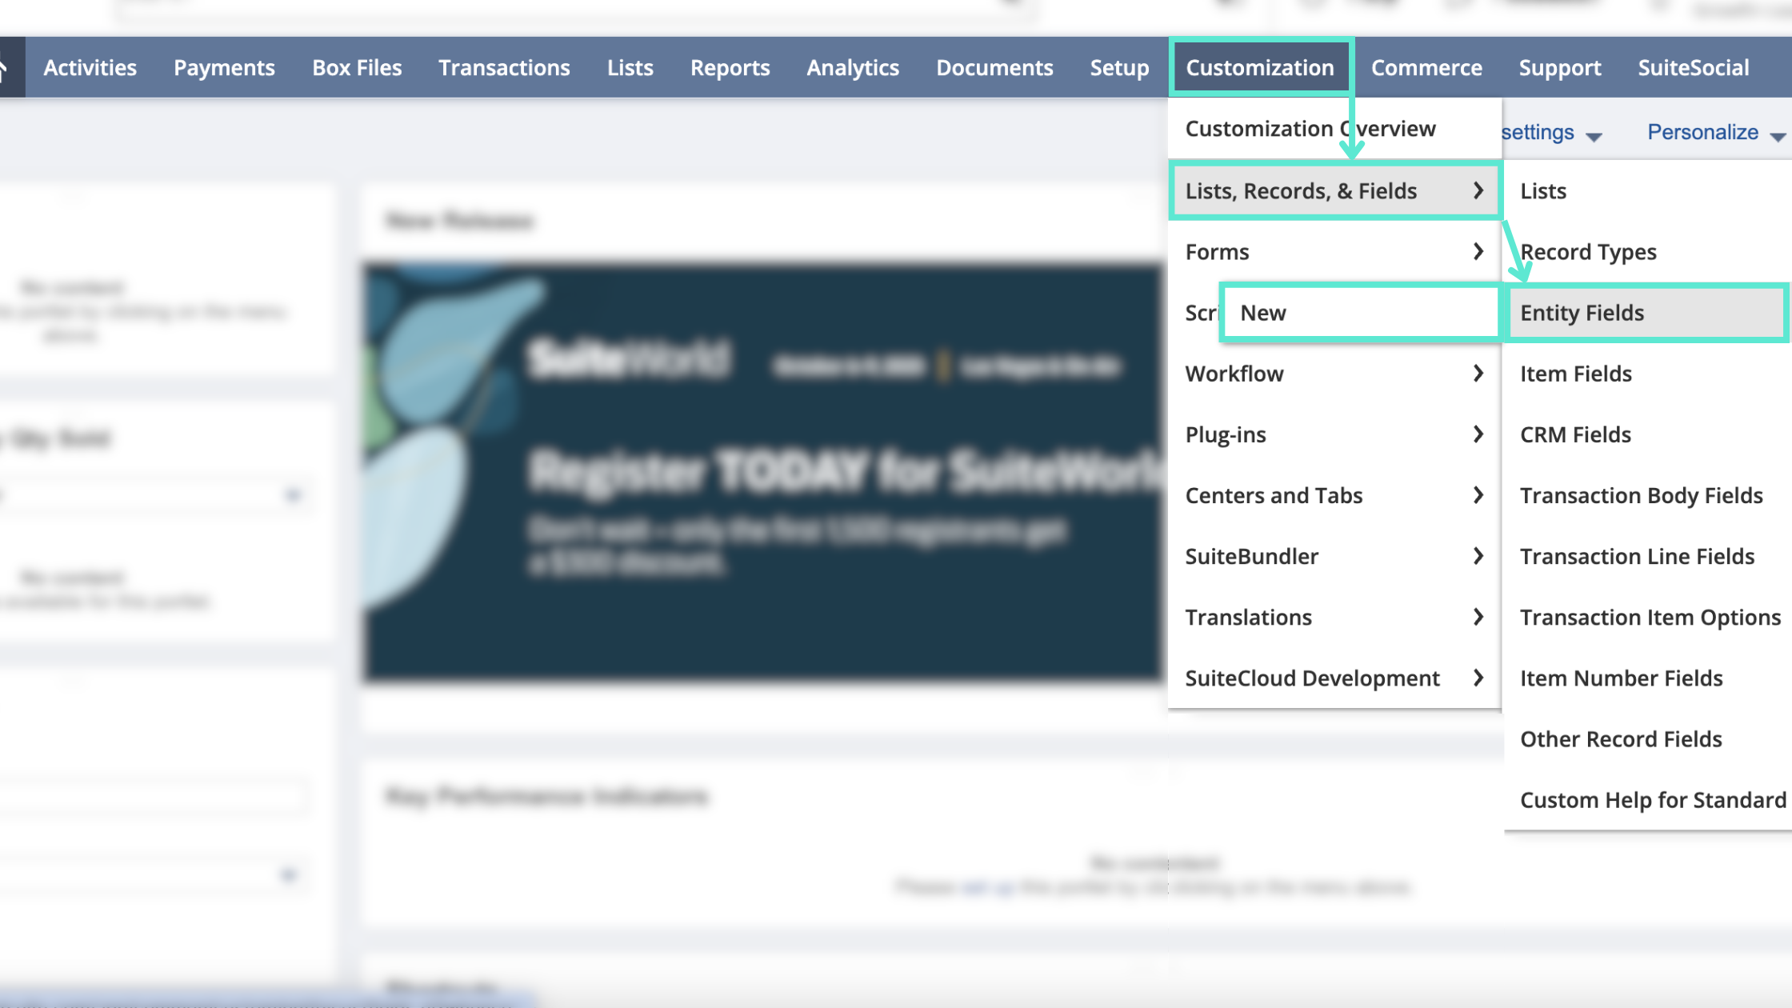Select Translations menu item
Image resolution: width=1792 pixels, height=1008 pixels.
[1334, 617]
